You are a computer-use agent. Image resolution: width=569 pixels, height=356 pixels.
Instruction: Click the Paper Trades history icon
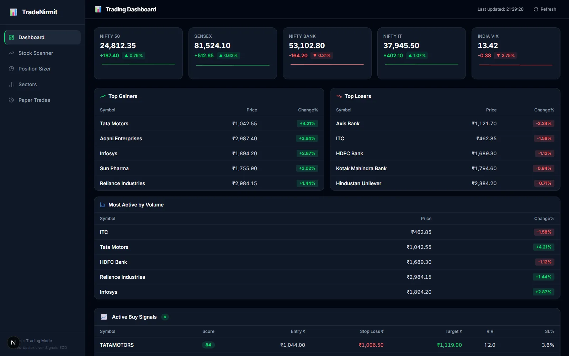[x=11, y=100]
